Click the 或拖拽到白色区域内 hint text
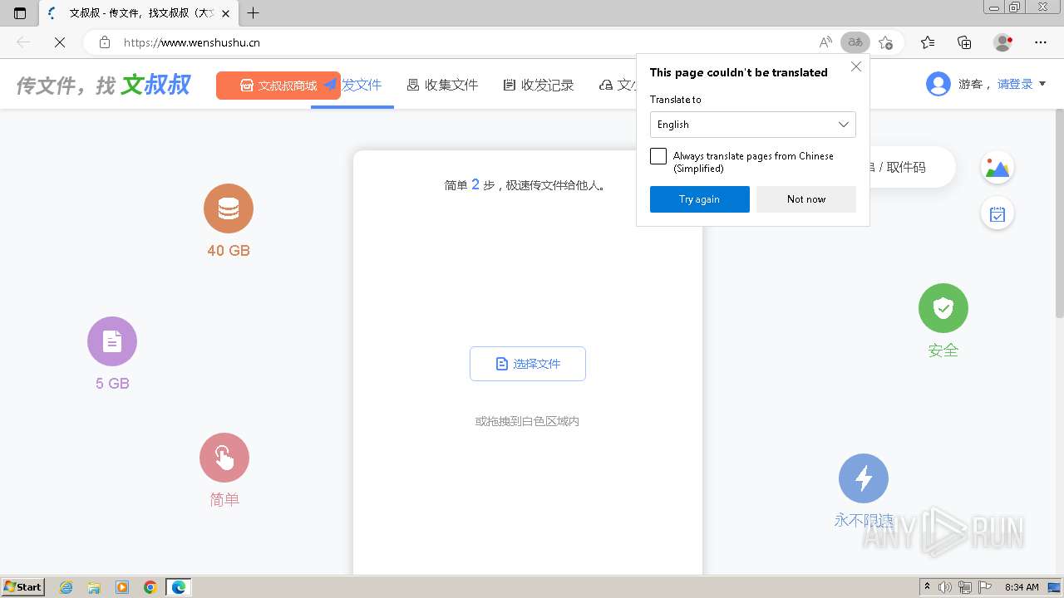Viewport: 1064px width, 598px height. 527,421
